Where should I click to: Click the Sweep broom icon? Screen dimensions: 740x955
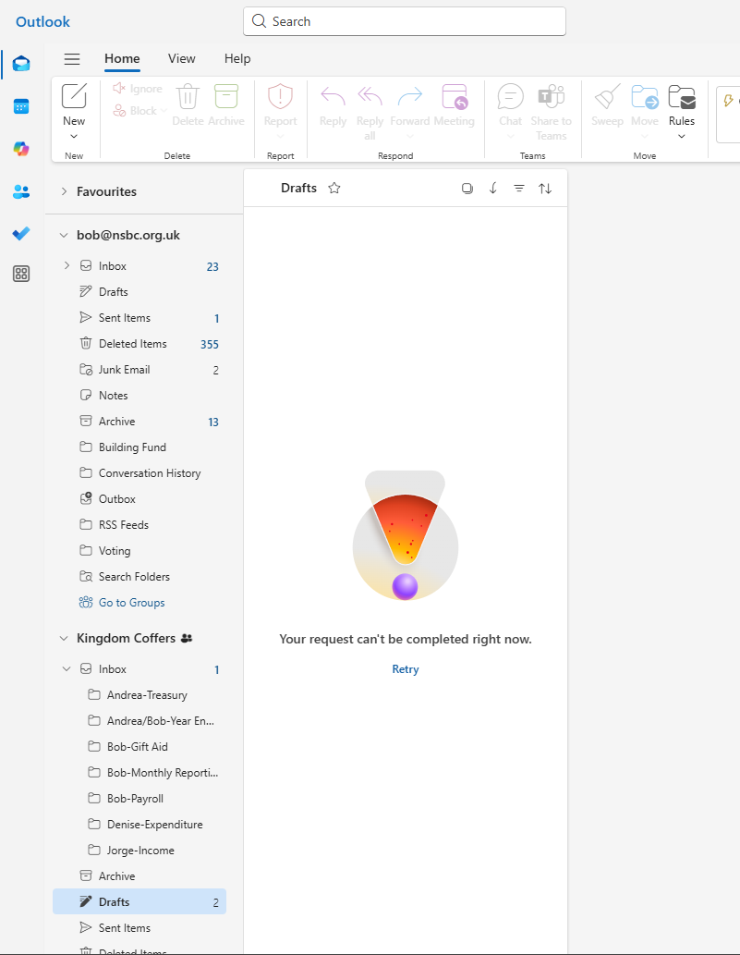pos(607,96)
